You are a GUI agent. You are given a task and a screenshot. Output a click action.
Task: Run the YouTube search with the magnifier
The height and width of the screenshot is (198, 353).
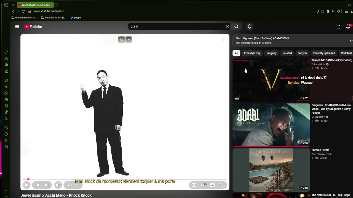pyautogui.click(x=236, y=26)
